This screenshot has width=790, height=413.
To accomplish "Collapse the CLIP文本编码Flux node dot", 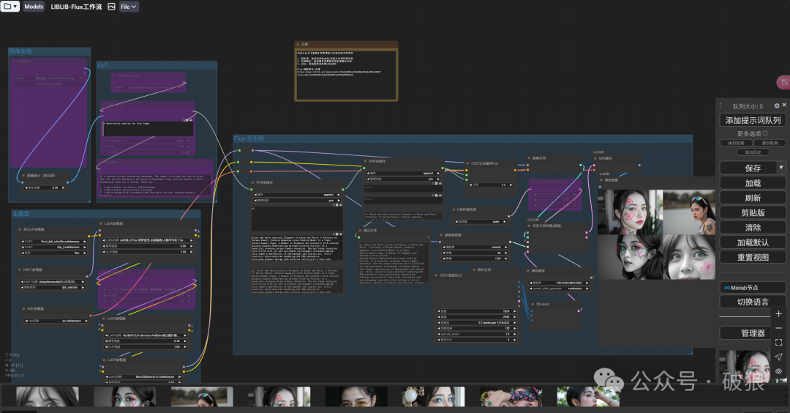I will coord(468,163).
